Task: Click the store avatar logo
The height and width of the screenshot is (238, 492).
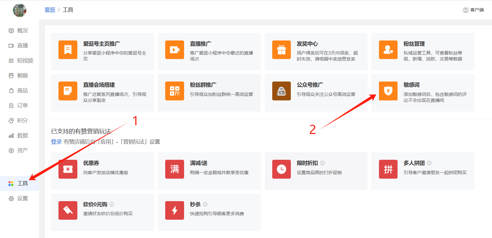Action: (x=19, y=10)
